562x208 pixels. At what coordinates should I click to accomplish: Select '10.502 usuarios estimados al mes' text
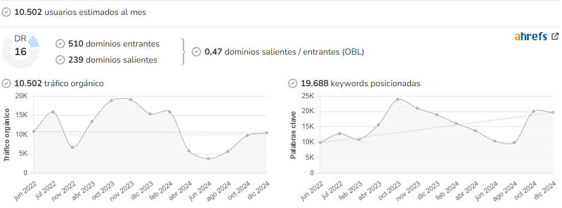[80, 12]
